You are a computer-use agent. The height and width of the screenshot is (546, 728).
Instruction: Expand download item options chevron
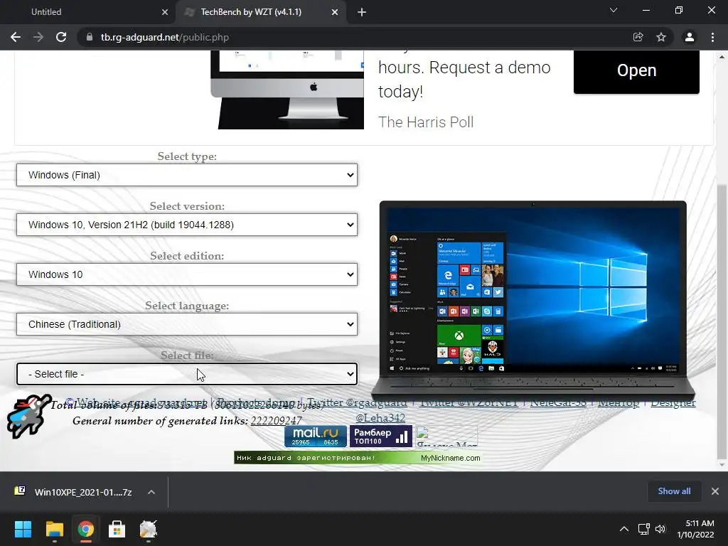(x=151, y=492)
